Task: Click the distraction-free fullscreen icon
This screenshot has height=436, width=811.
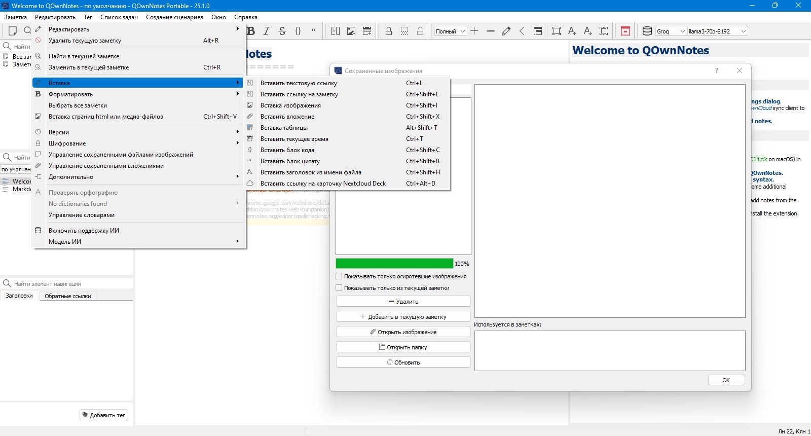Action: point(557,31)
